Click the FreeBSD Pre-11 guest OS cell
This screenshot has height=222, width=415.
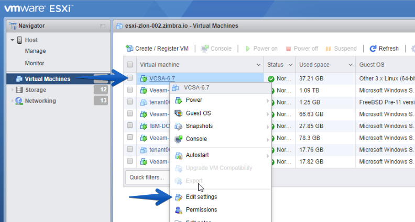coord(387,102)
